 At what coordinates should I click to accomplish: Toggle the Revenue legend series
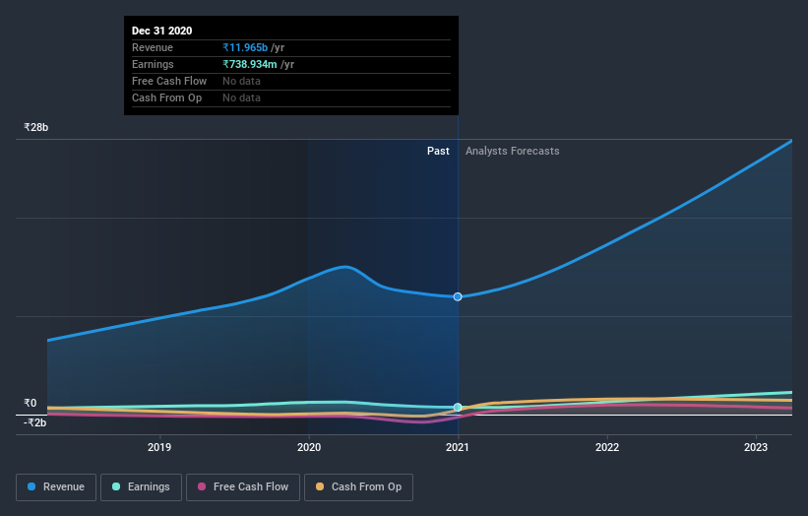coord(56,487)
